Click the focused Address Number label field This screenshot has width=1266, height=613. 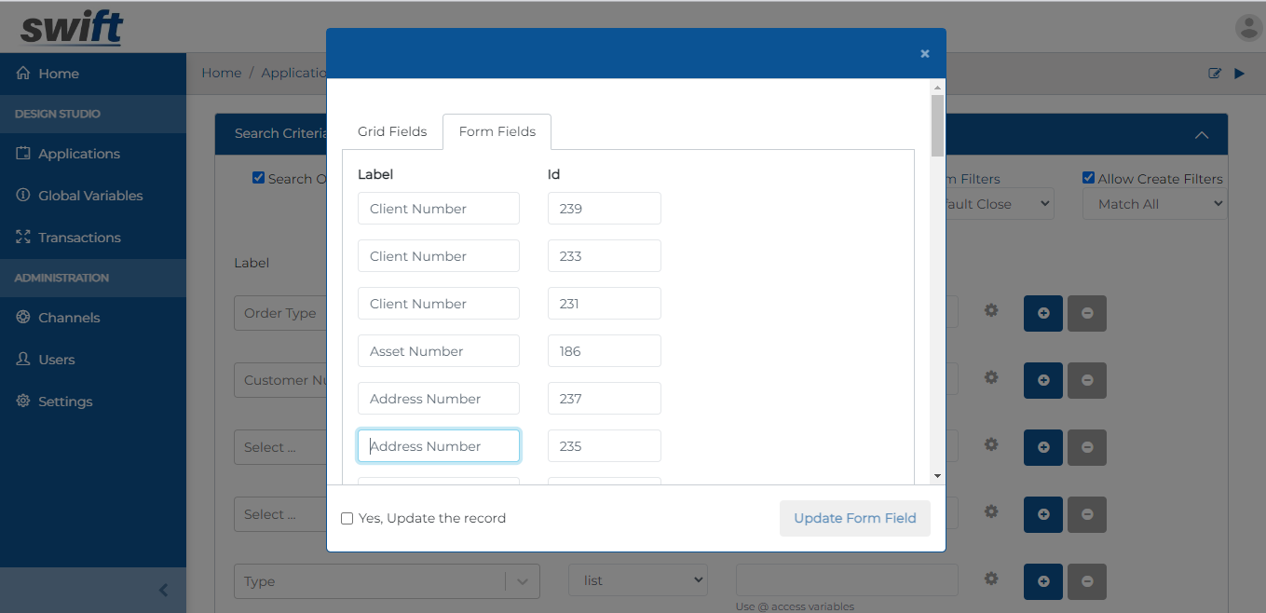(x=438, y=445)
